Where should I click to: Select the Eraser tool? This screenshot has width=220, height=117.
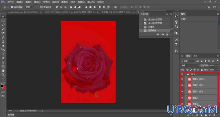point(3,46)
